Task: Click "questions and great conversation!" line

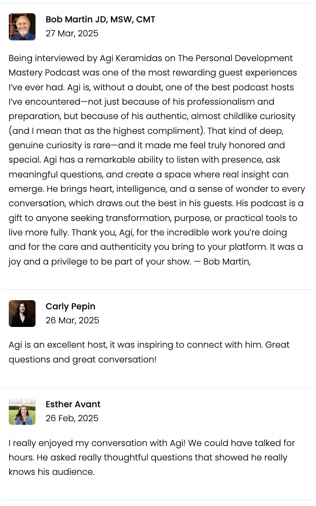Action: pos(83,359)
